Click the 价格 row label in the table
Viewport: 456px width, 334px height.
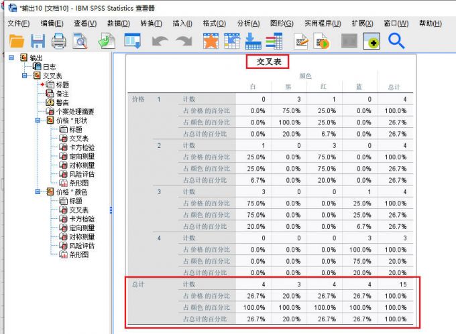click(x=138, y=99)
